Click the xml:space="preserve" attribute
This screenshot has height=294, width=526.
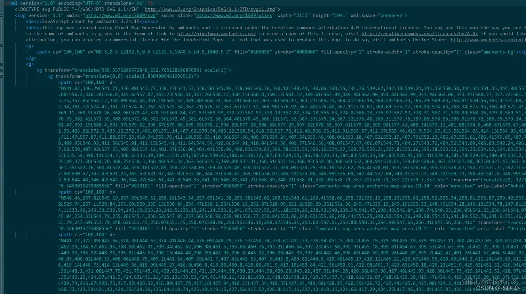(x=377, y=15)
